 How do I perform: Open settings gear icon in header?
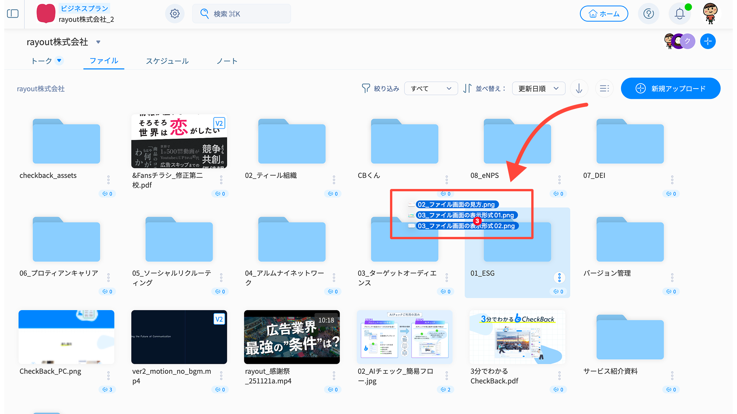[x=175, y=14]
